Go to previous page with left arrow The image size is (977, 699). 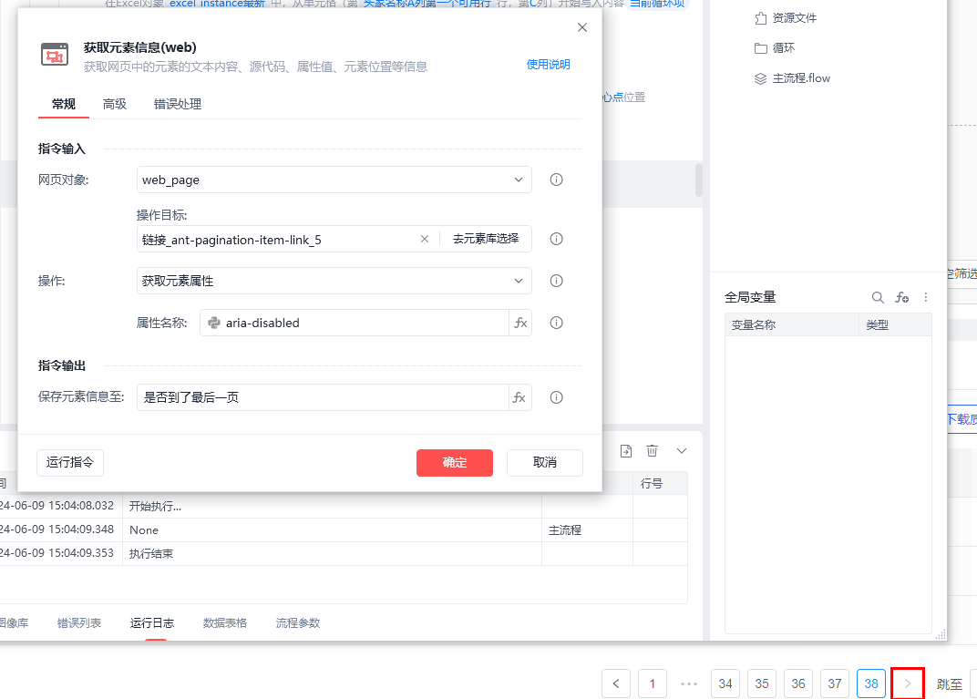click(616, 684)
